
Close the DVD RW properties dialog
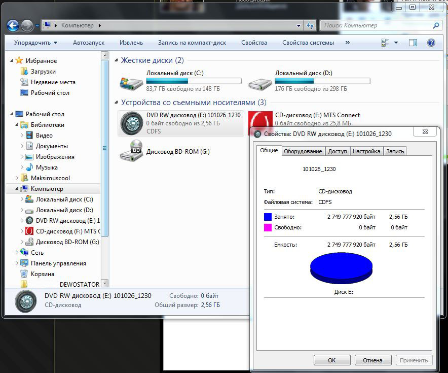point(425,131)
